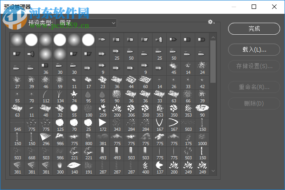Select the curved blade brush sized 112
285x190 pixels.
tap(46, 95)
